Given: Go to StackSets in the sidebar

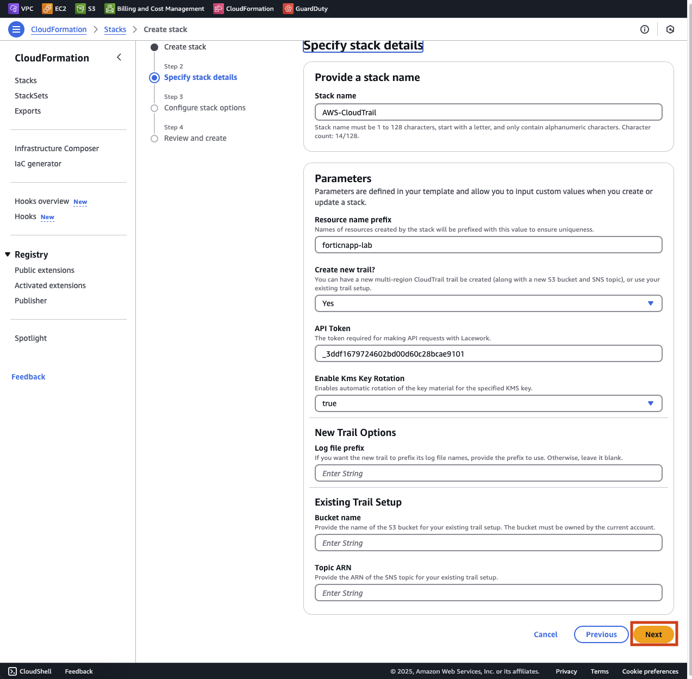Looking at the screenshot, I should point(31,96).
